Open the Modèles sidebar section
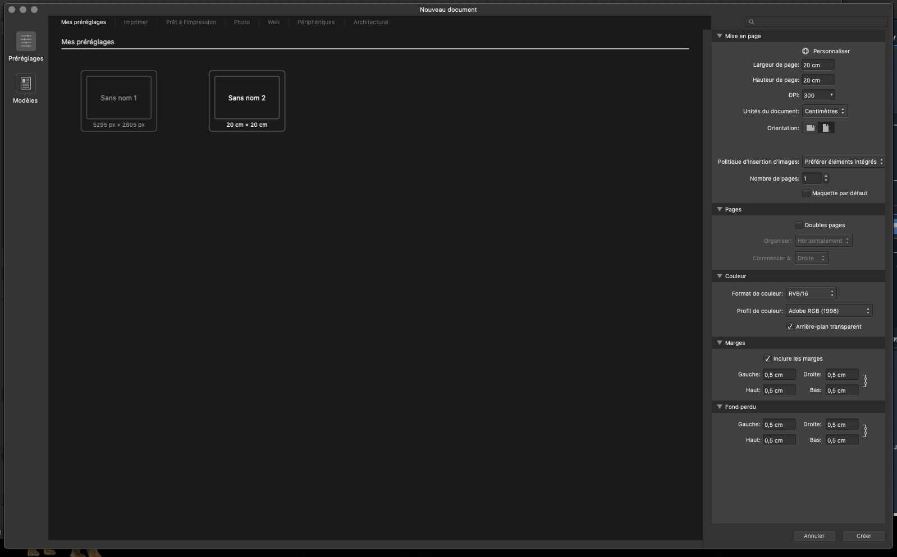The image size is (897, 557). tap(25, 89)
